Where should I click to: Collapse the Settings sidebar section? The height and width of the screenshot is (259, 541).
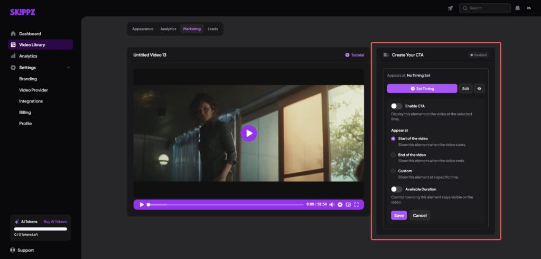tap(68, 68)
